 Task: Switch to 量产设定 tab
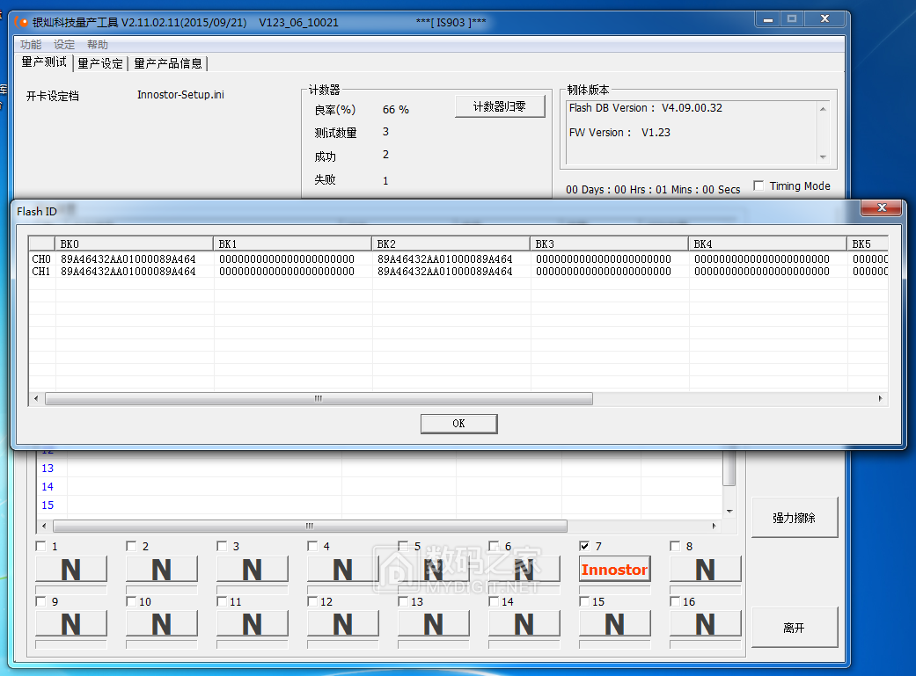[x=100, y=63]
